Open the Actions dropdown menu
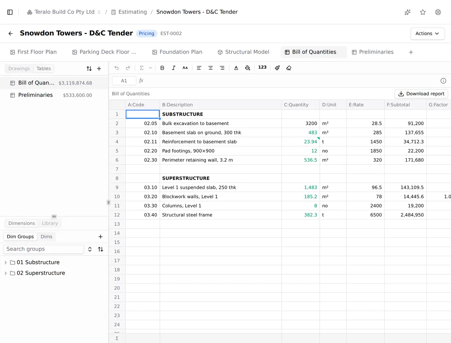The image size is (451, 343). point(427,33)
